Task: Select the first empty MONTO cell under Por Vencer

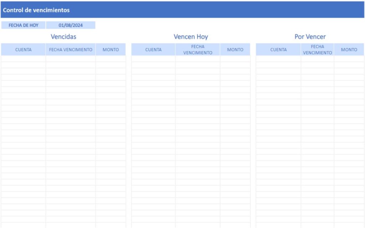Action: click(349, 58)
